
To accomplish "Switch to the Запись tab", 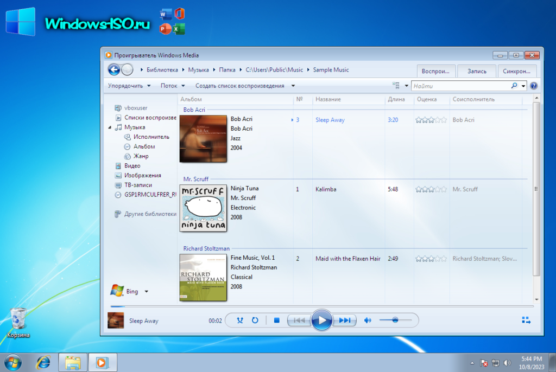I will [477, 71].
